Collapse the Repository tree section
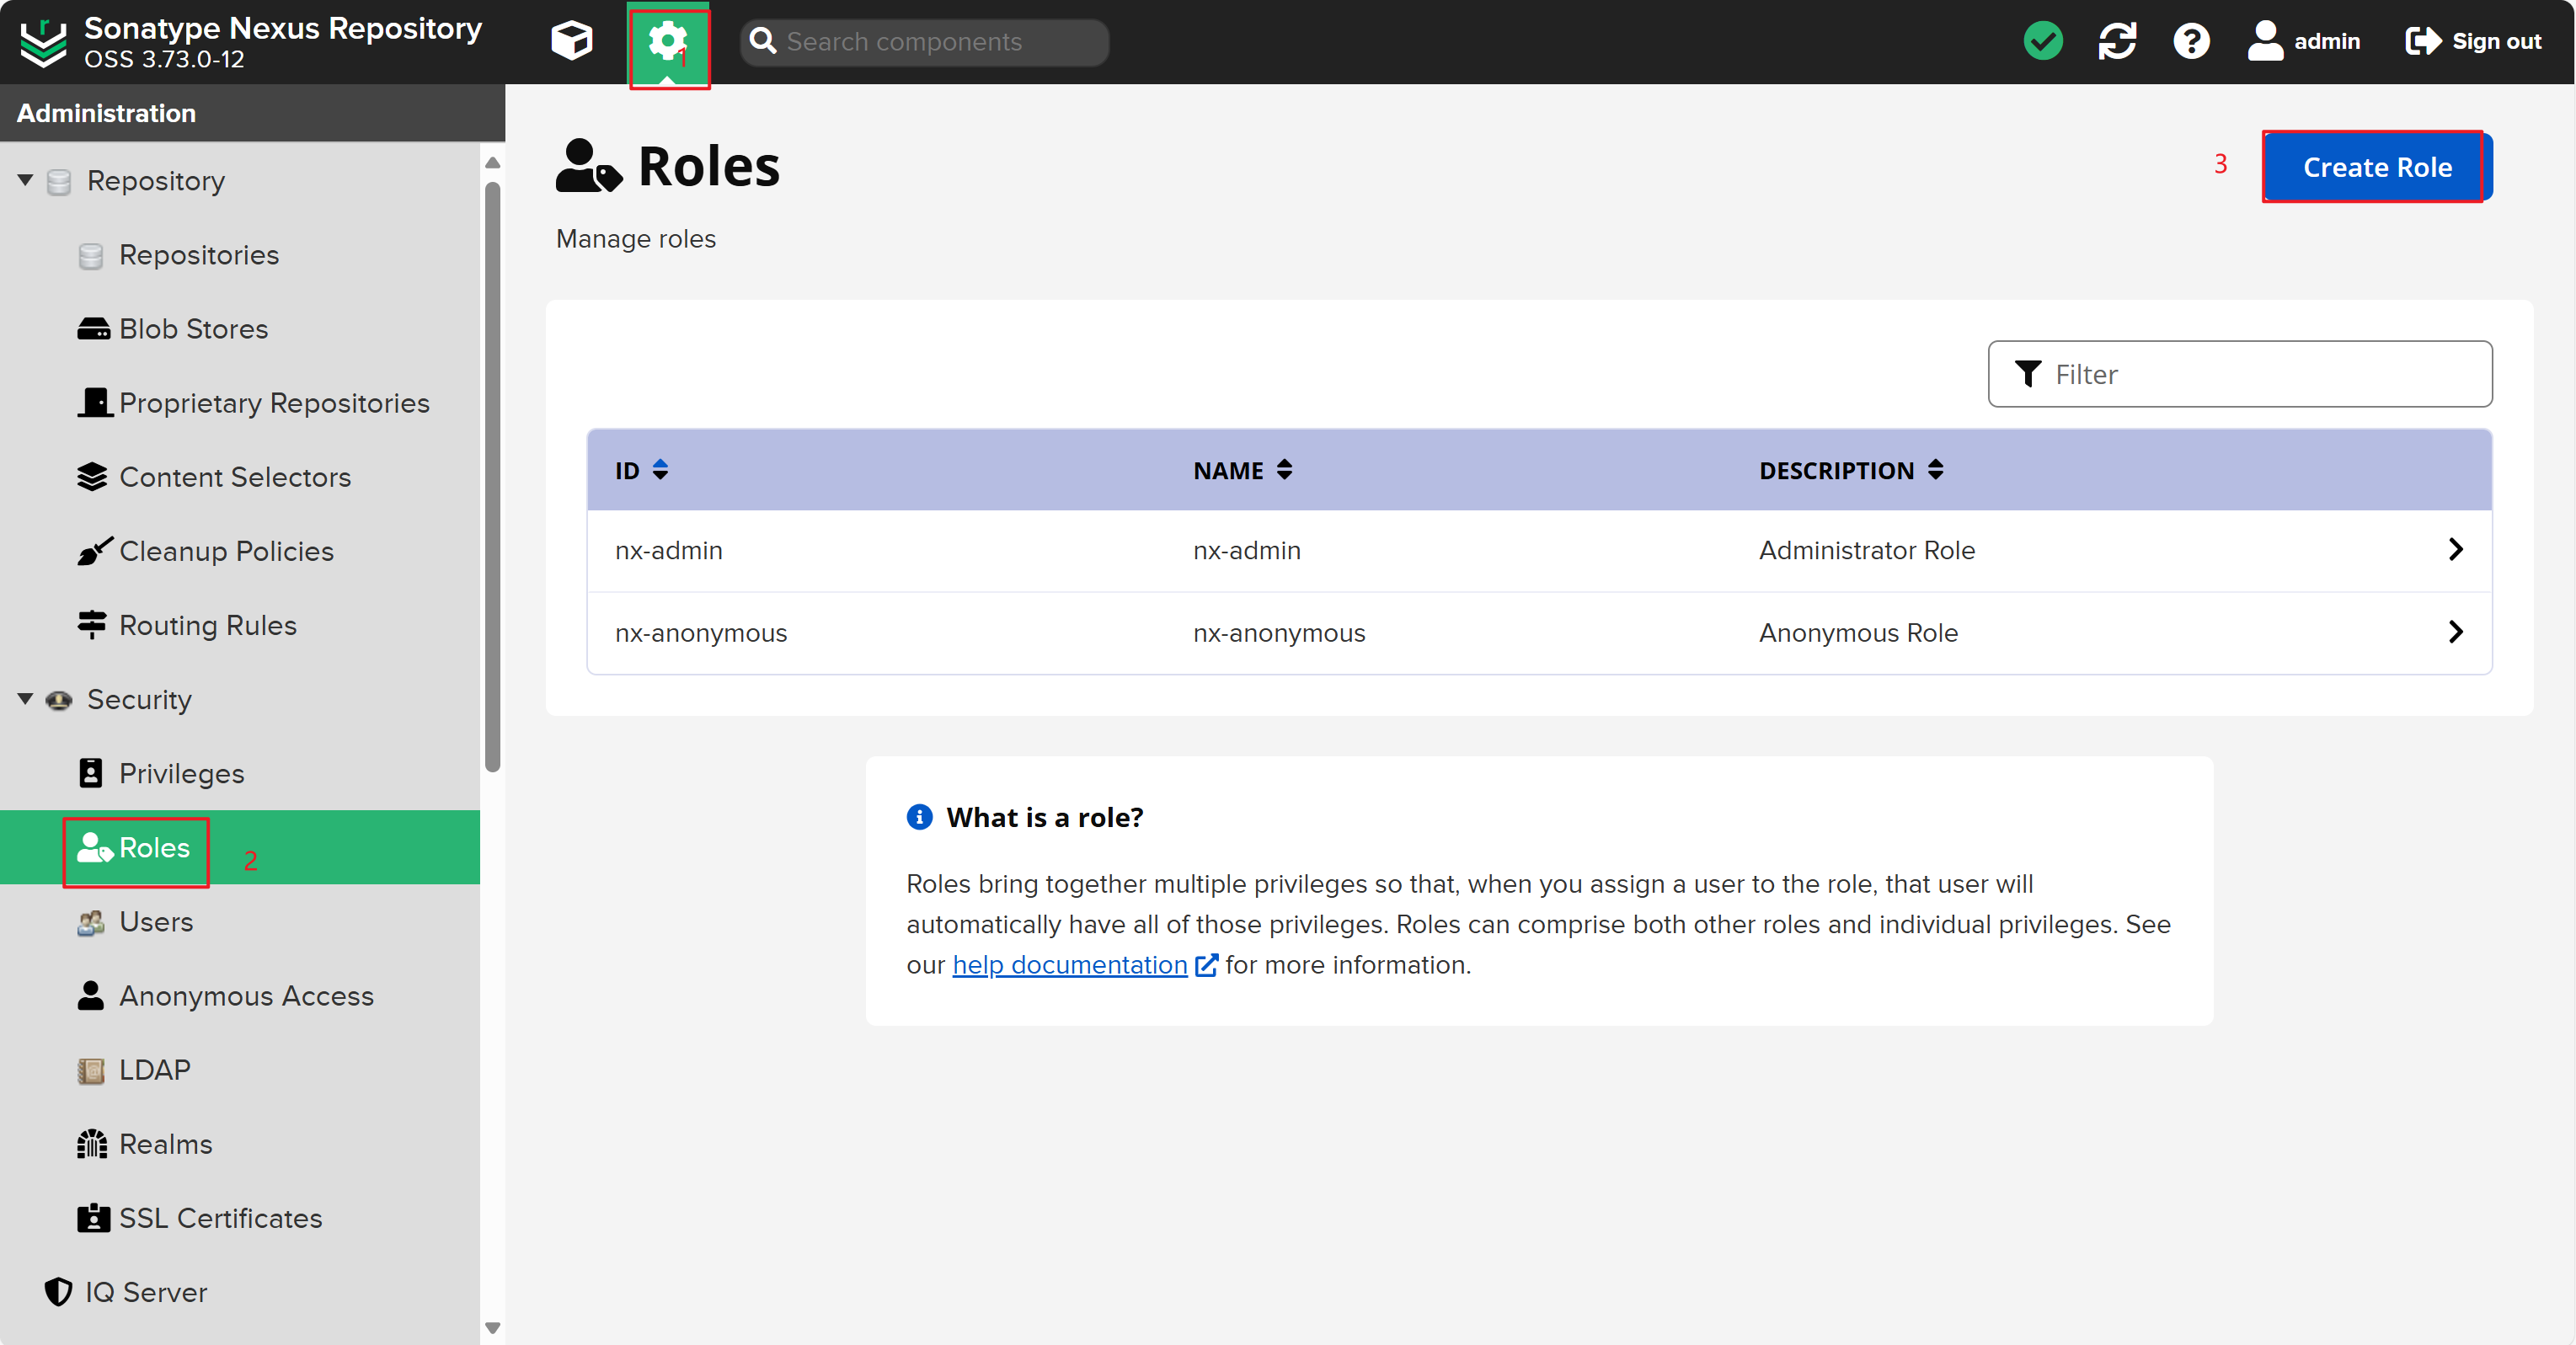 tap(25, 180)
